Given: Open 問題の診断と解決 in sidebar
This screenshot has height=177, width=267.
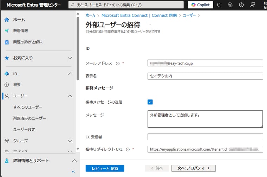Looking at the screenshot, I should [28, 42].
